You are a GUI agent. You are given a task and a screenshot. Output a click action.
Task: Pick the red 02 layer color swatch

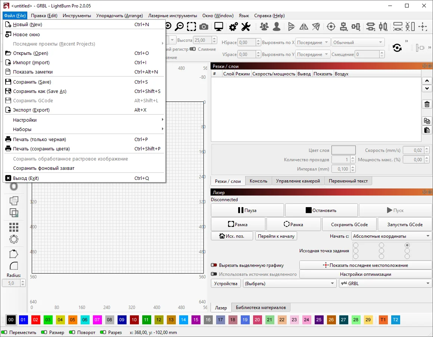[35, 320]
